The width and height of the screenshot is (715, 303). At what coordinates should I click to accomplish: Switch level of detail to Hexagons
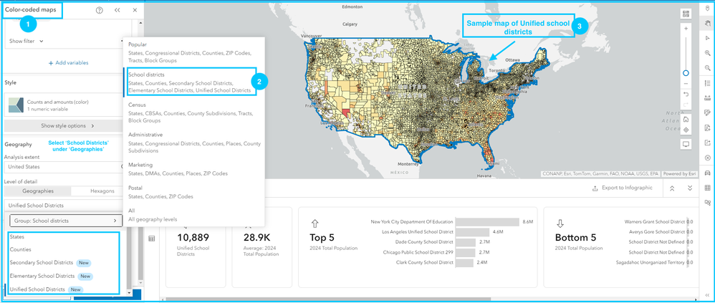coord(102,191)
